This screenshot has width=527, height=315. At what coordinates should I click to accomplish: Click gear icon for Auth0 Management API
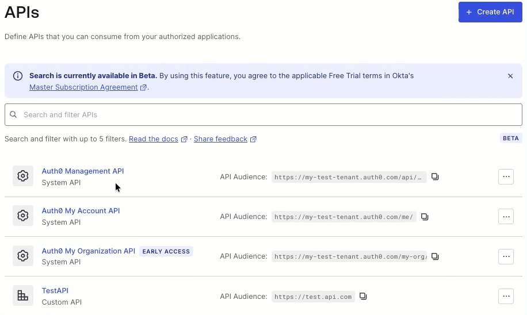23,176
